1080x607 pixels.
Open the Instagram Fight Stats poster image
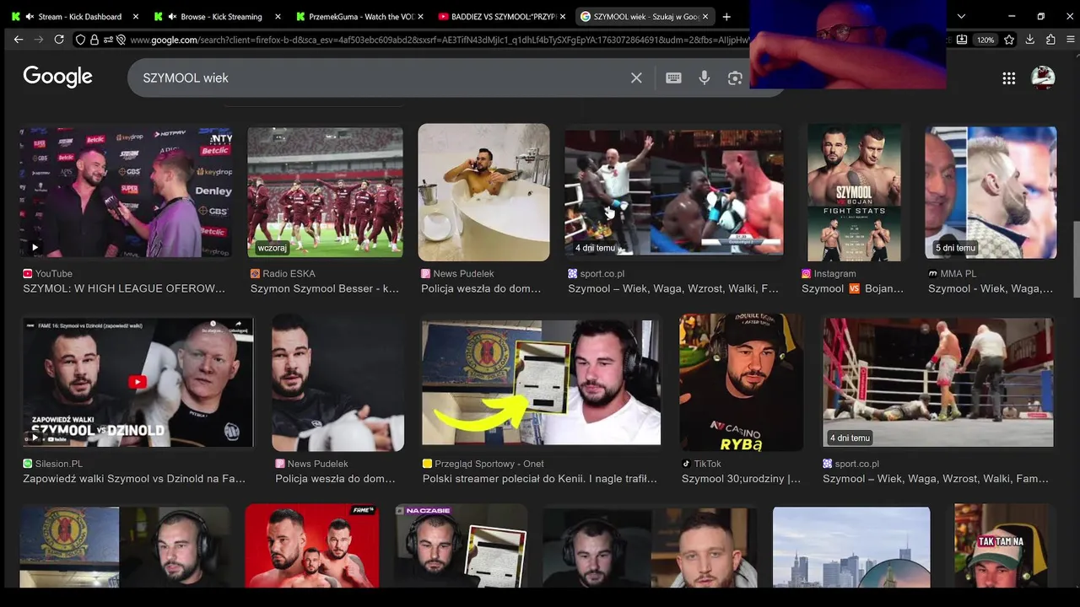(854, 192)
